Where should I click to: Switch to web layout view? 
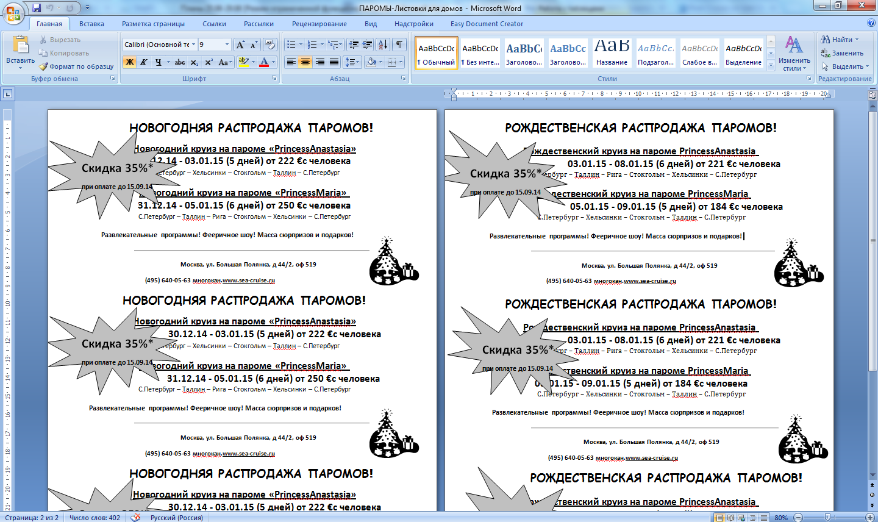pos(741,518)
